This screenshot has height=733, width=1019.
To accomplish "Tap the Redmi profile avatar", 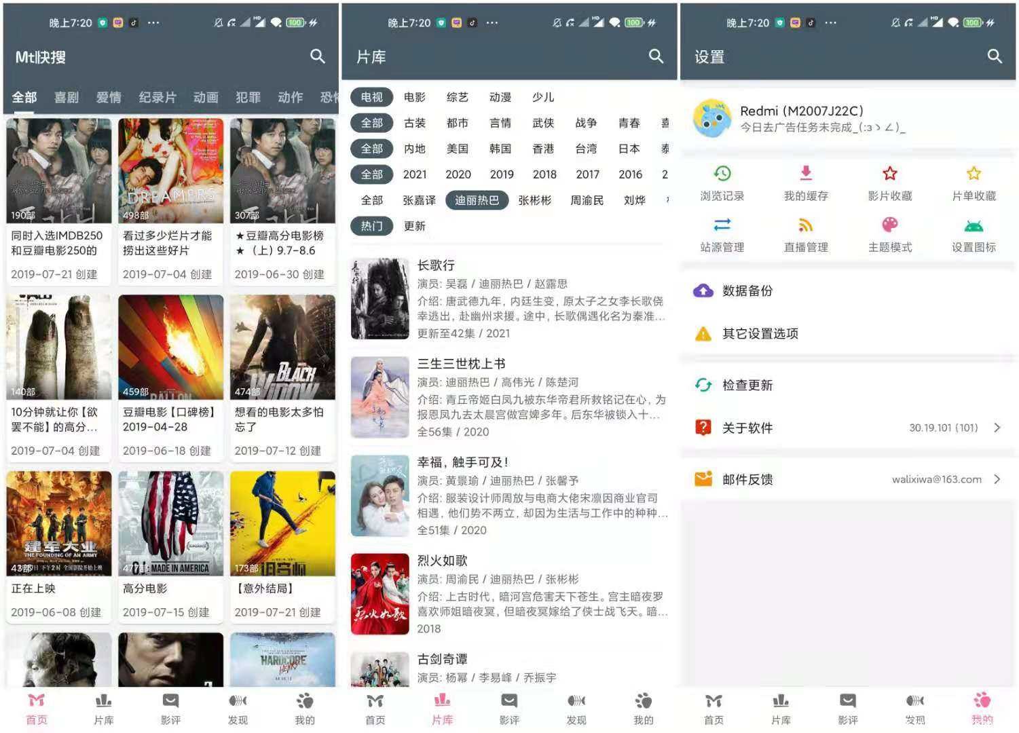I will point(712,118).
